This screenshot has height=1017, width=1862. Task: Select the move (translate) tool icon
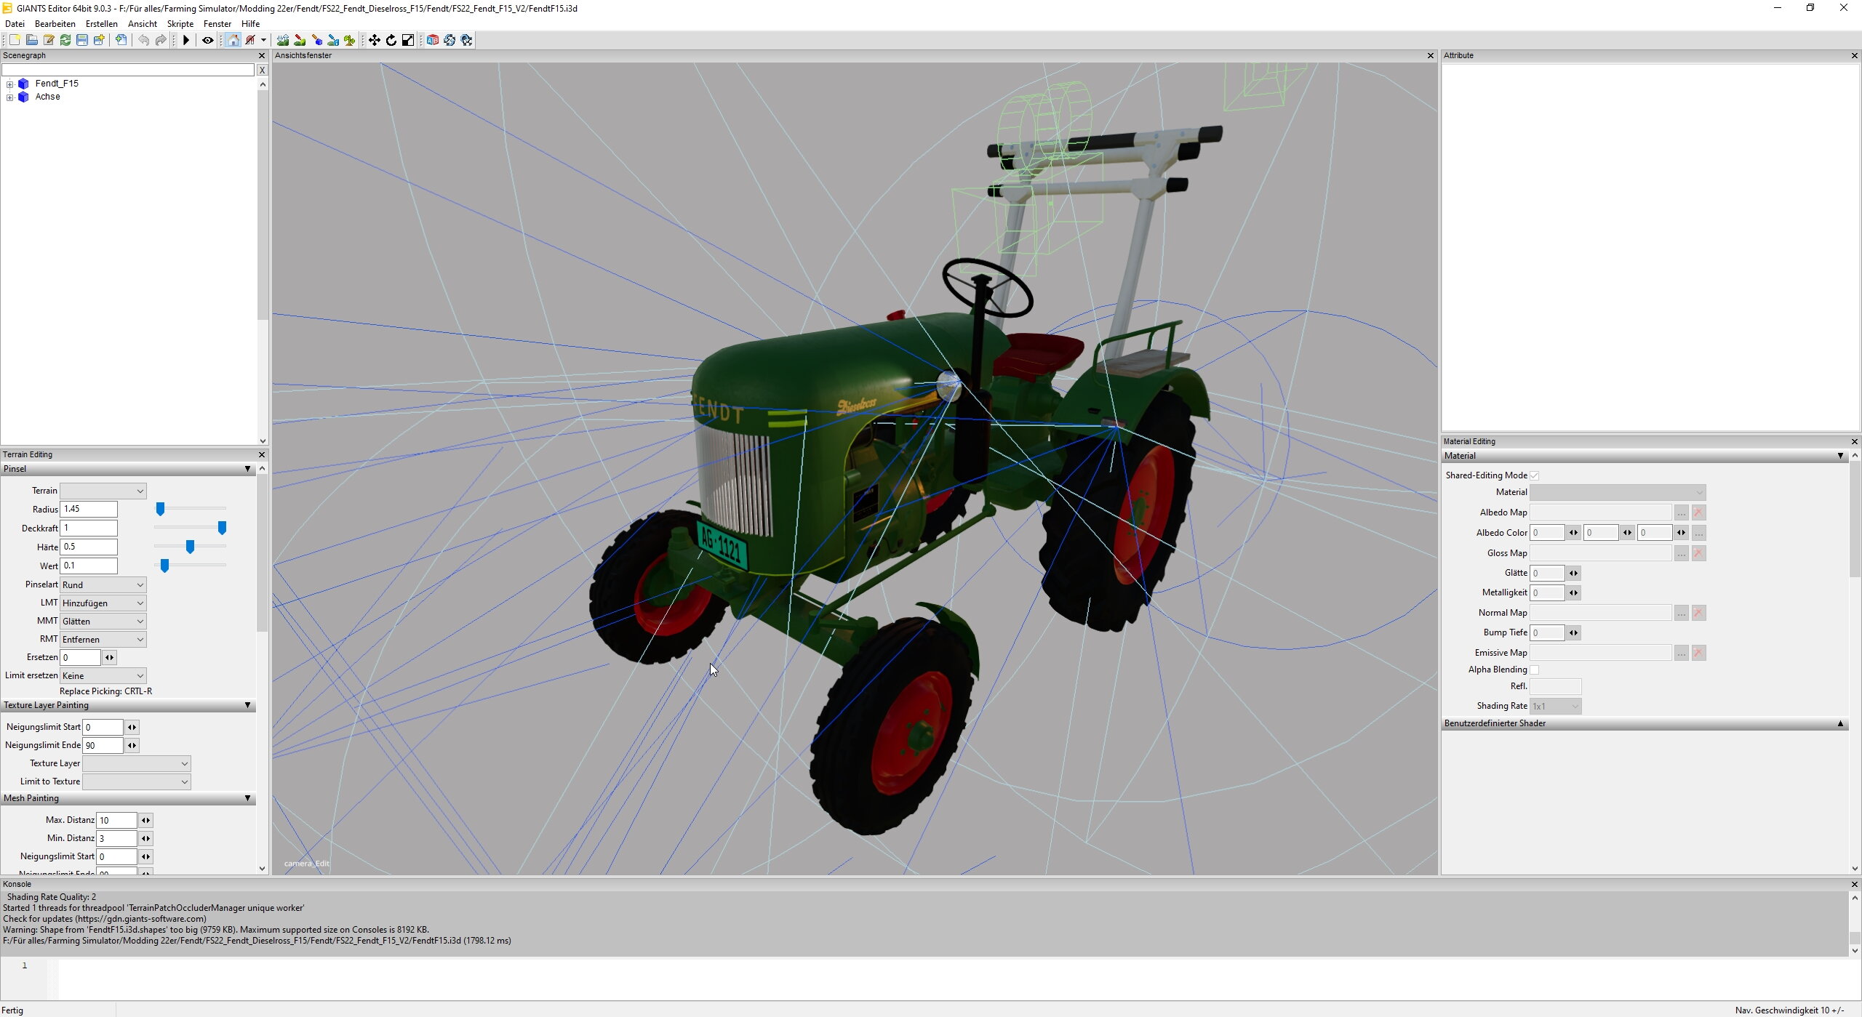click(374, 41)
